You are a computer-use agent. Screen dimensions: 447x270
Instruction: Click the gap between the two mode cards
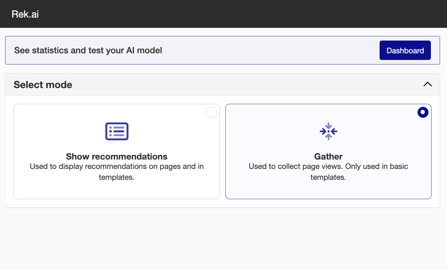point(223,151)
